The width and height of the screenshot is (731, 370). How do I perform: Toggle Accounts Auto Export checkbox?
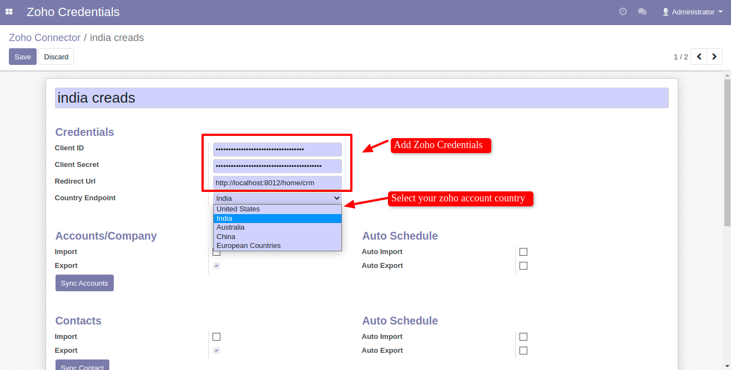pyautogui.click(x=523, y=266)
